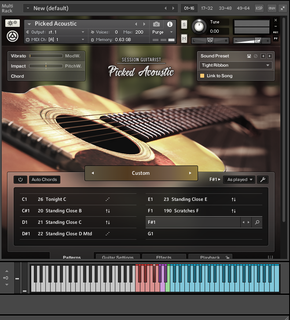Viewport: 290px width, 320px height.
Task: Open the Guitar Settings tab
Action: click(117, 257)
